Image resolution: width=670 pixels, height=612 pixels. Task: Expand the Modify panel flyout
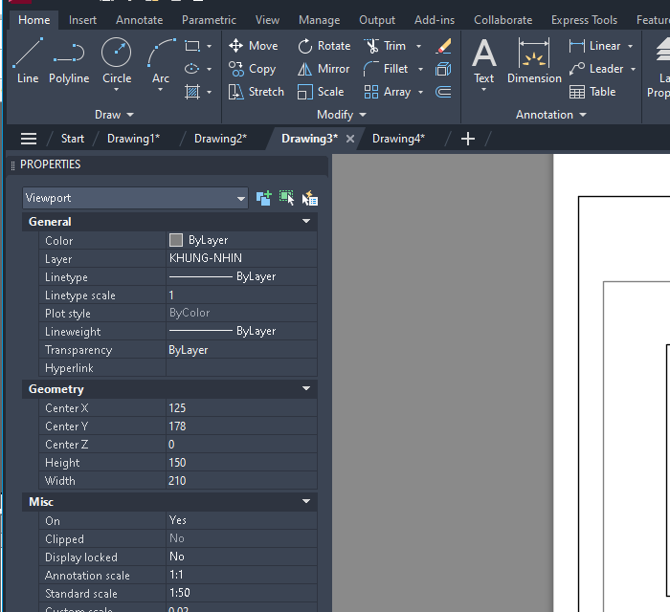(x=342, y=115)
